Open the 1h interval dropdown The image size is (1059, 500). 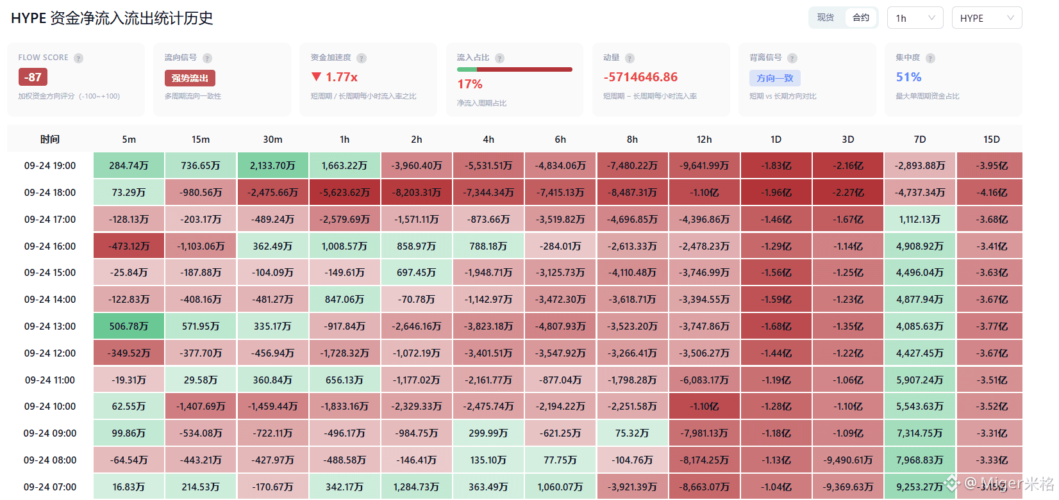coord(915,18)
